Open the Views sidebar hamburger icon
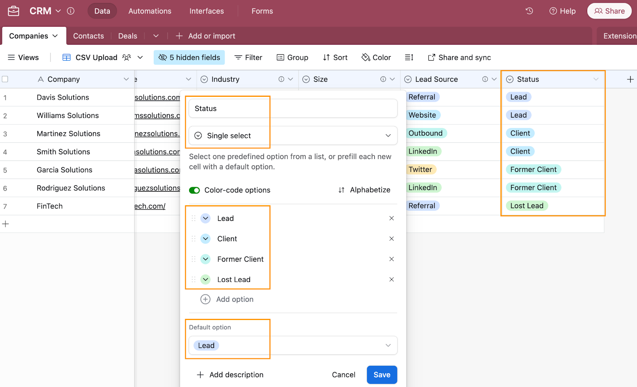The image size is (637, 387). pyautogui.click(x=12, y=57)
